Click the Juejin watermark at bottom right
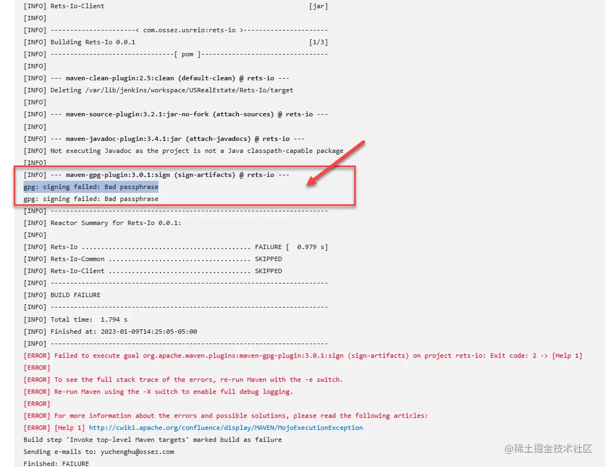The height and width of the screenshot is (467, 605). tap(548, 448)
